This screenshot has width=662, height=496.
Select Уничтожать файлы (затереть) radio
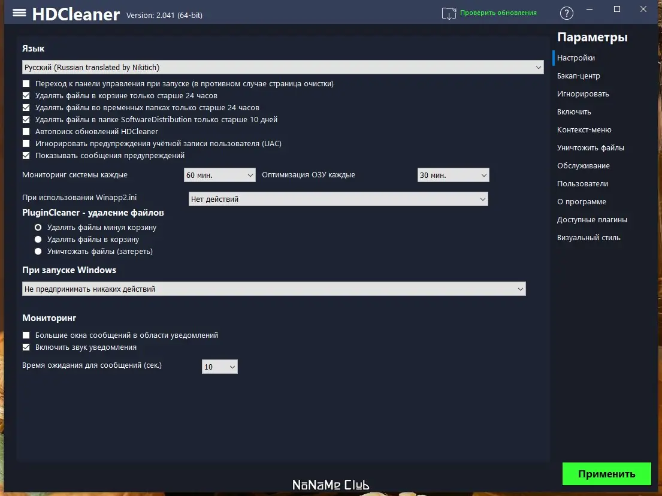[x=38, y=251]
